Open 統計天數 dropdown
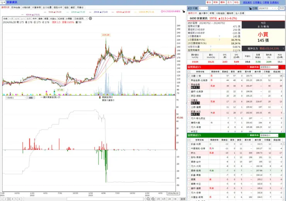Image resolution: width=286 pixels, height=201 pixels. click(203, 9)
